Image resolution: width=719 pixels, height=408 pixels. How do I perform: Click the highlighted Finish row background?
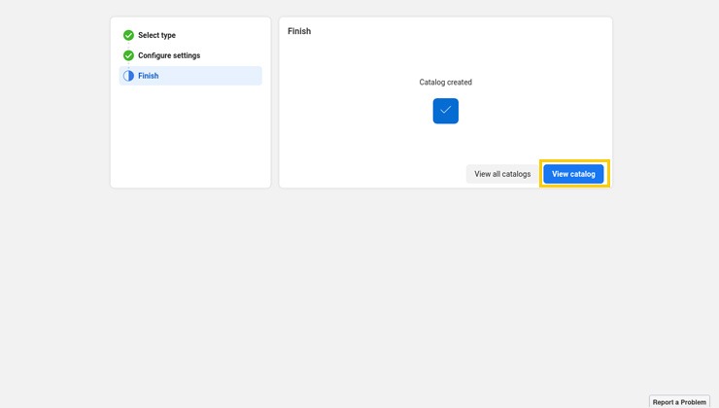click(x=214, y=76)
